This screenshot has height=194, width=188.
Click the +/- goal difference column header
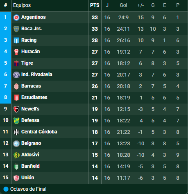pos(140,5)
